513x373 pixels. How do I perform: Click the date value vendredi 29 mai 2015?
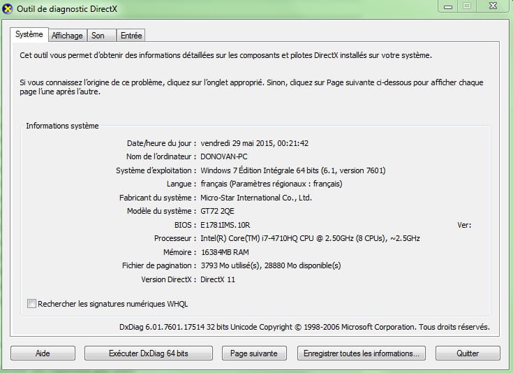[x=255, y=143]
